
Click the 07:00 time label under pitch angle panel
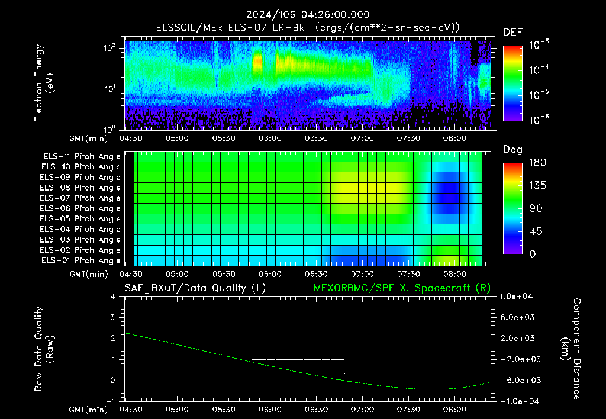click(362, 274)
